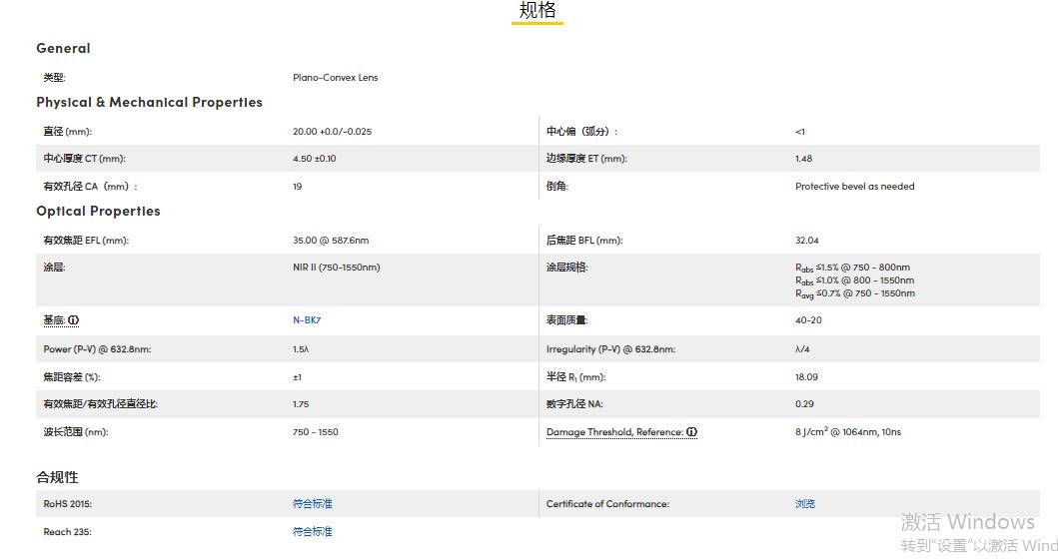
Task: Open the N-BK7 substrate link
Action: (307, 320)
